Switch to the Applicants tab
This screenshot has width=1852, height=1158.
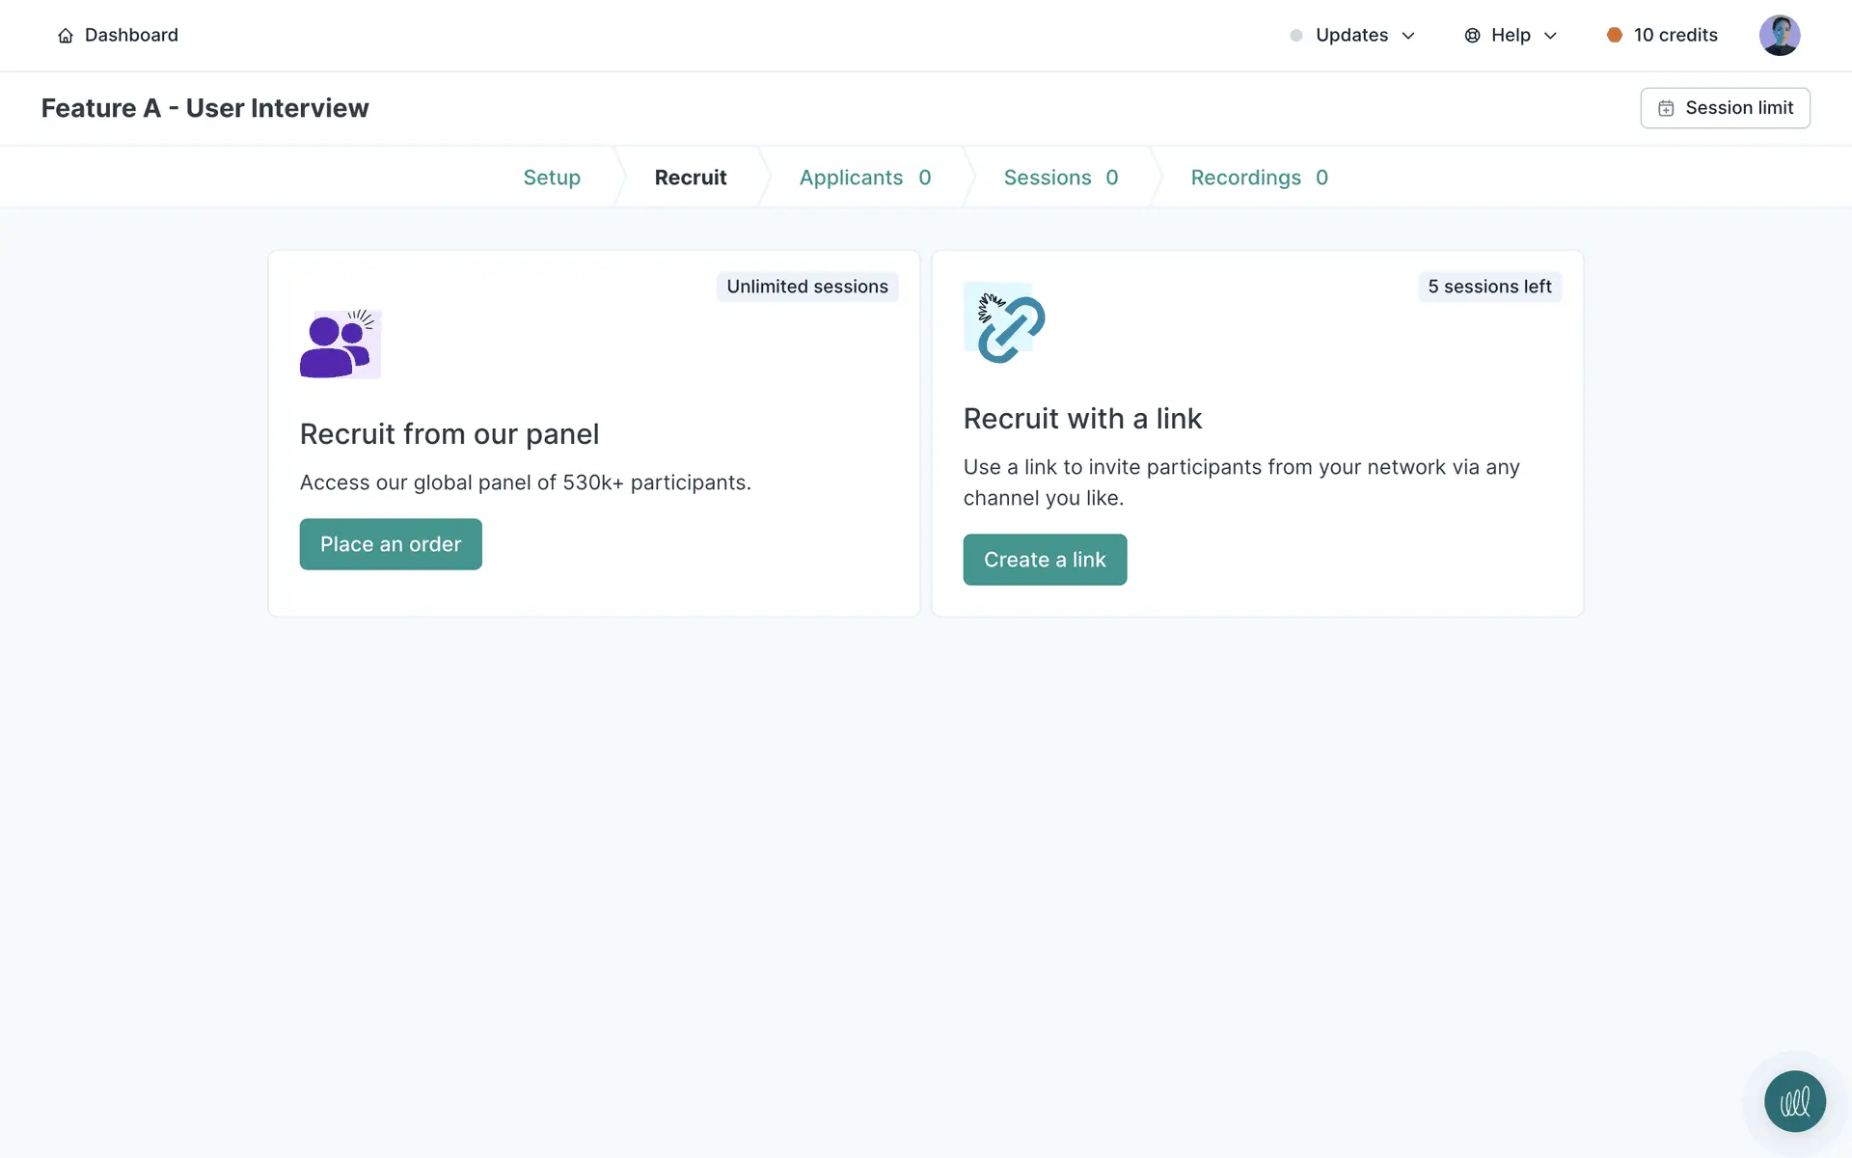point(864,178)
